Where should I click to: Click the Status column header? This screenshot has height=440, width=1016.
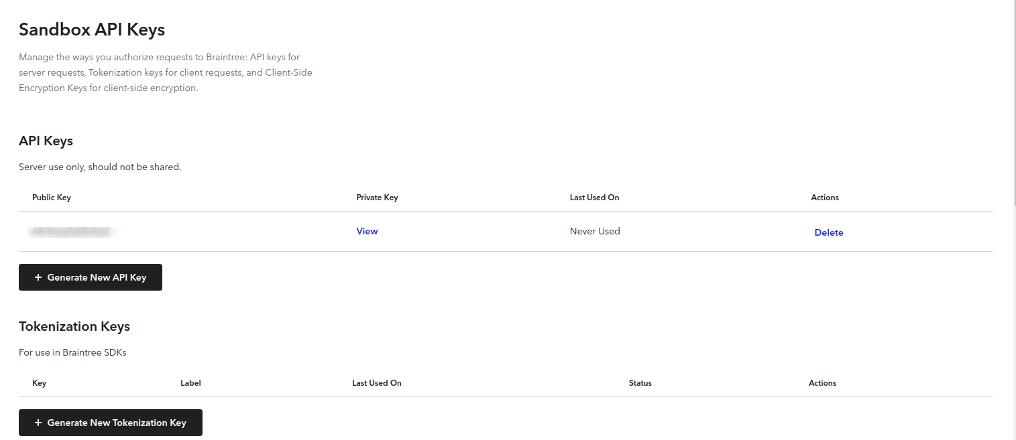(640, 383)
